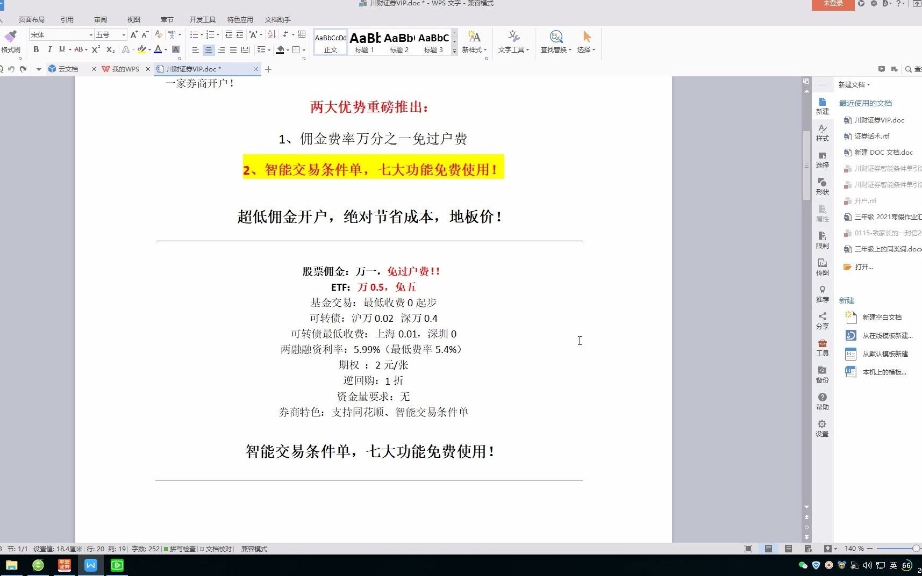The height and width of the screenshot is (576, 922).
Task: Decrease font size with the A- icon
Action: coord(145,34)
